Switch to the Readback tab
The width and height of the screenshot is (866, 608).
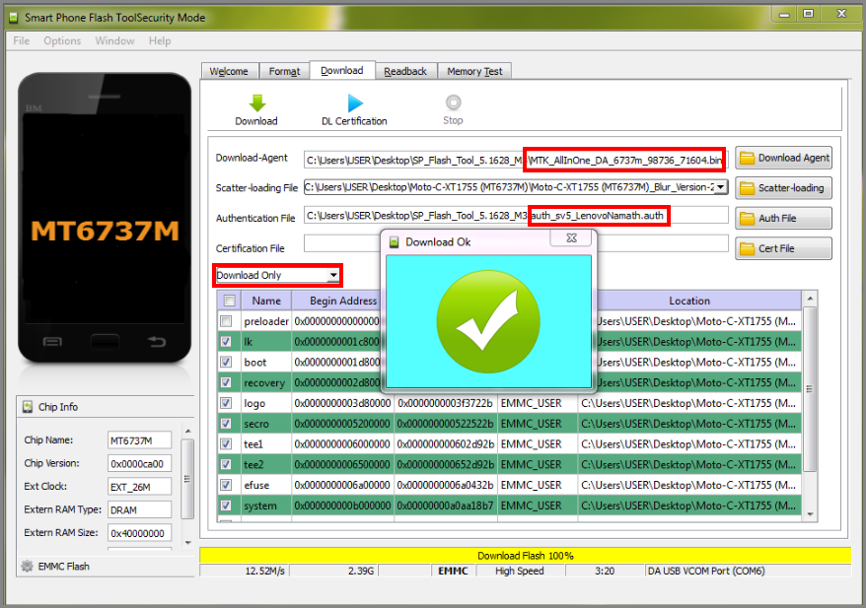[406, 71]
